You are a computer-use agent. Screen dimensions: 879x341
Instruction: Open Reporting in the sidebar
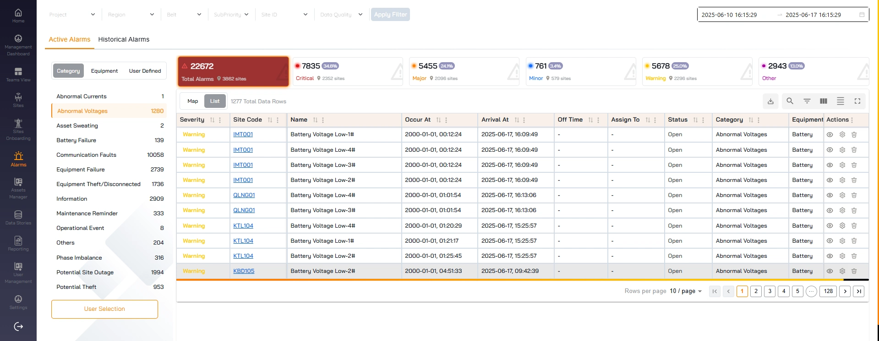[18, 244]
